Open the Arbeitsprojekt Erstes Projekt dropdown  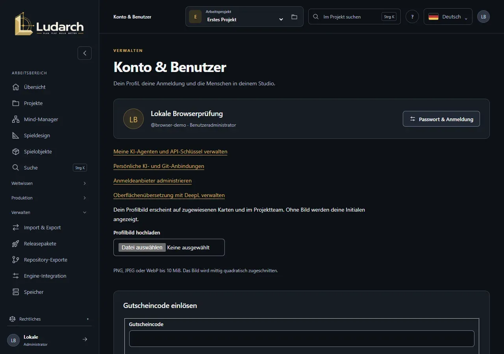click(x=245, y=17)
